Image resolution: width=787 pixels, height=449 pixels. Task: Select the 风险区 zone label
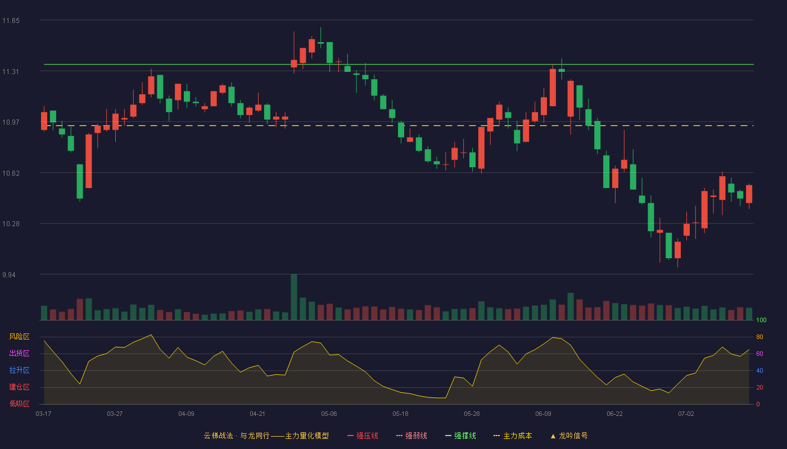click(x=19, y=337)
